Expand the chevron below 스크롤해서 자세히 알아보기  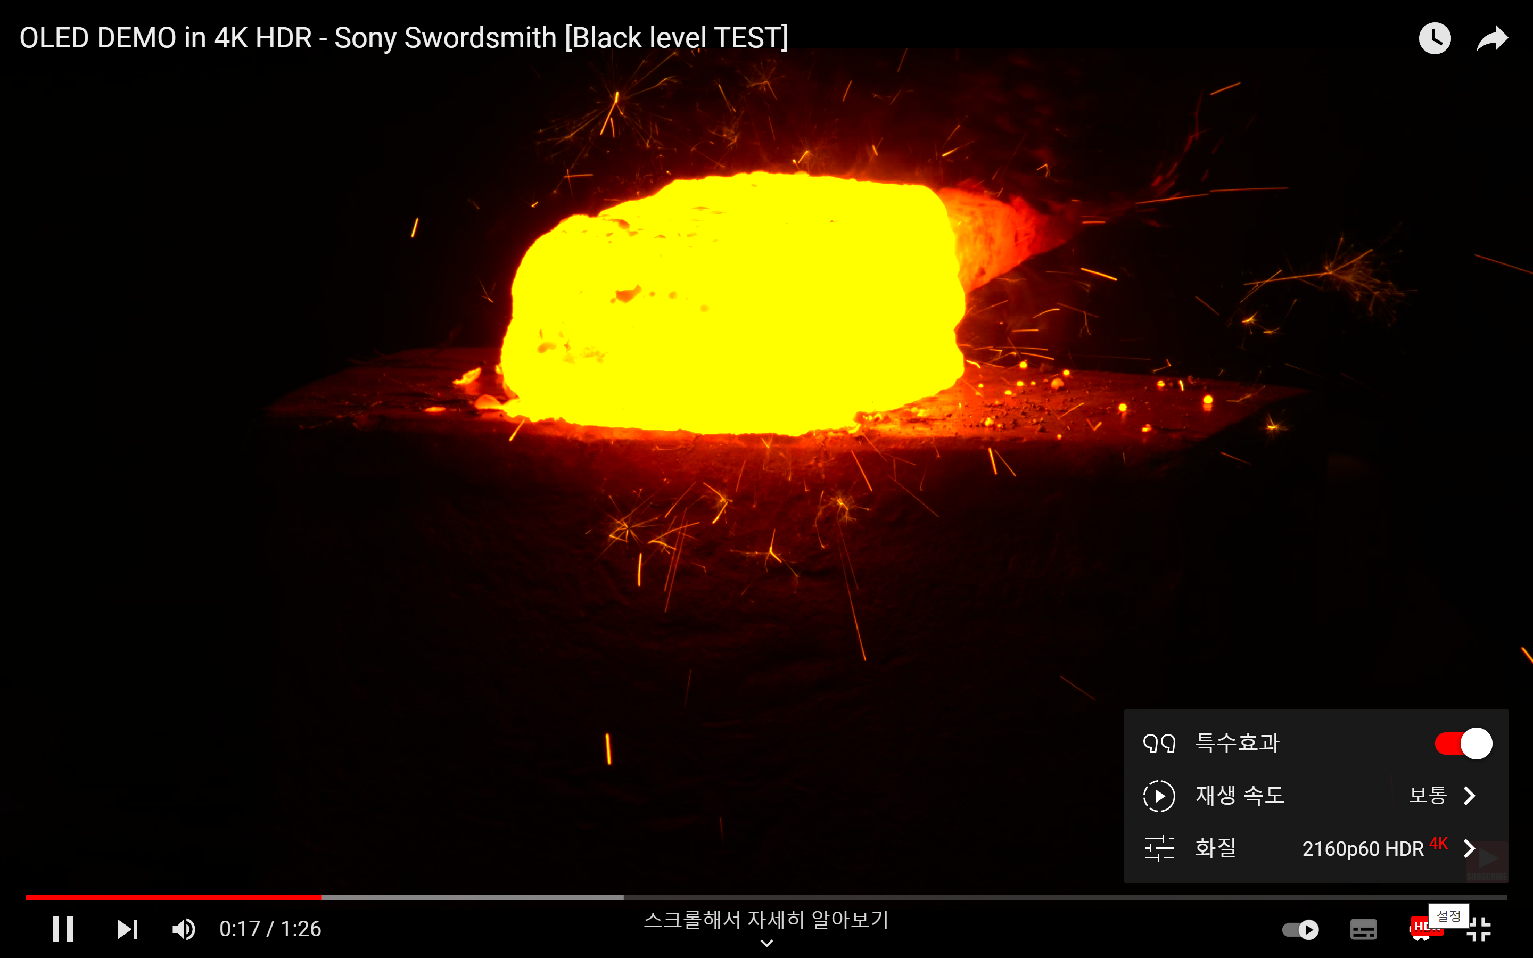coord(767,944)
